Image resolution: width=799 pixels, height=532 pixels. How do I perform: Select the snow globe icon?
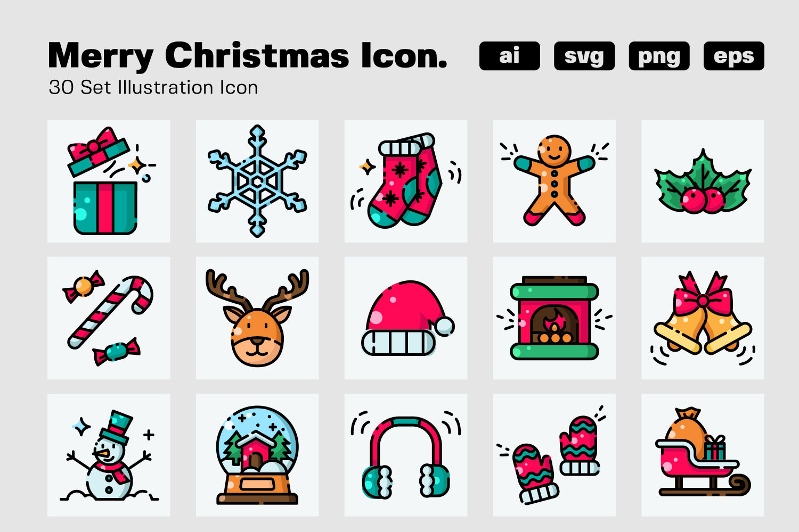(x=257, y=455)
